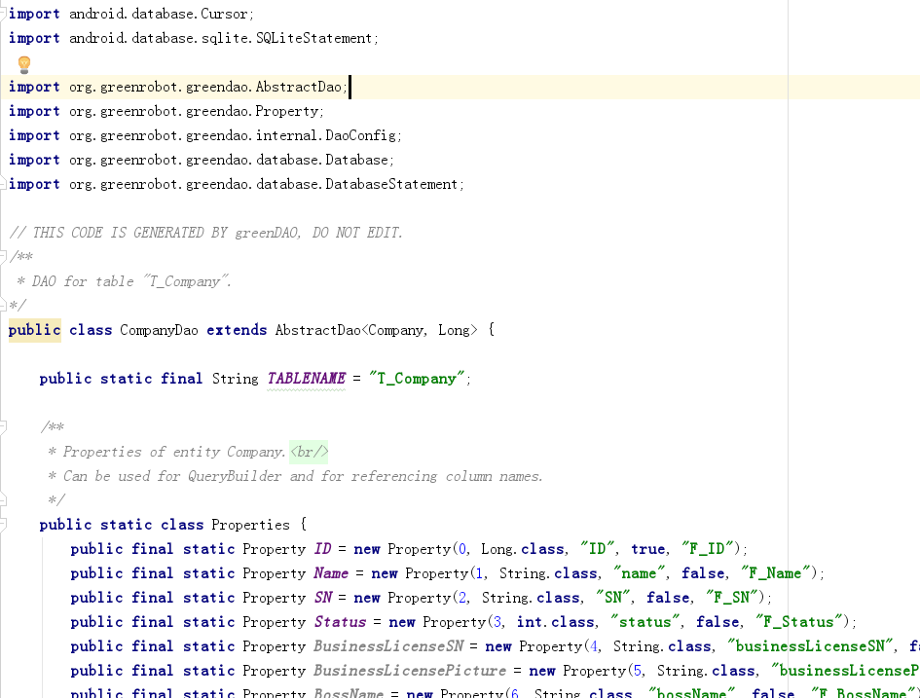Image resolution: width=920 pixels, height=698 pixels.
Task: Click 'Long.class' in the ID property line
Action: tap(522, 549)
